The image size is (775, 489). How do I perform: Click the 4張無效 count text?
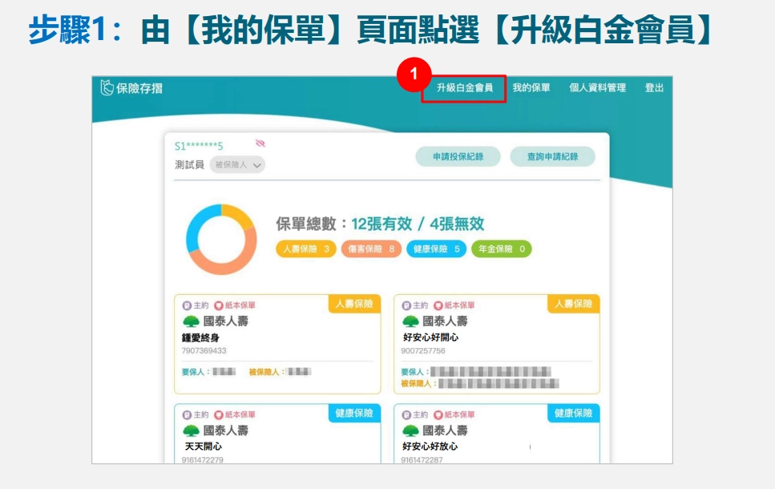point(457,224)
